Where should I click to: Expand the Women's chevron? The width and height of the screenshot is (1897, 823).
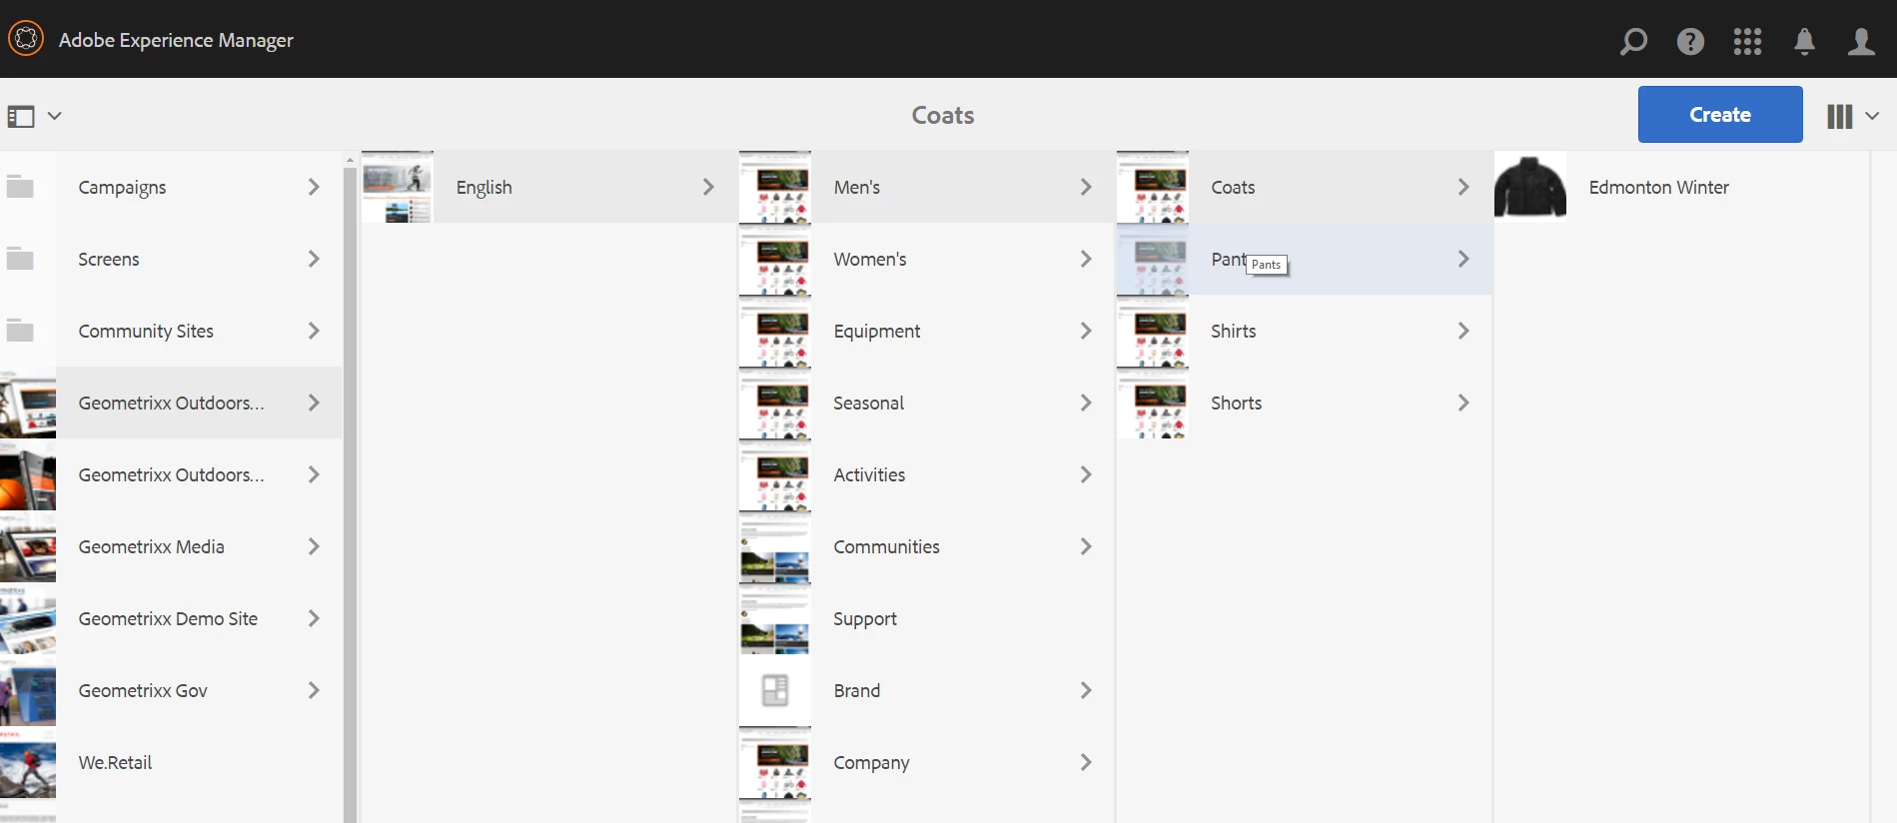pos(1086,259)
